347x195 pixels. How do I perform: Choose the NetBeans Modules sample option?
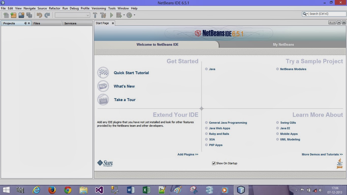277,69
